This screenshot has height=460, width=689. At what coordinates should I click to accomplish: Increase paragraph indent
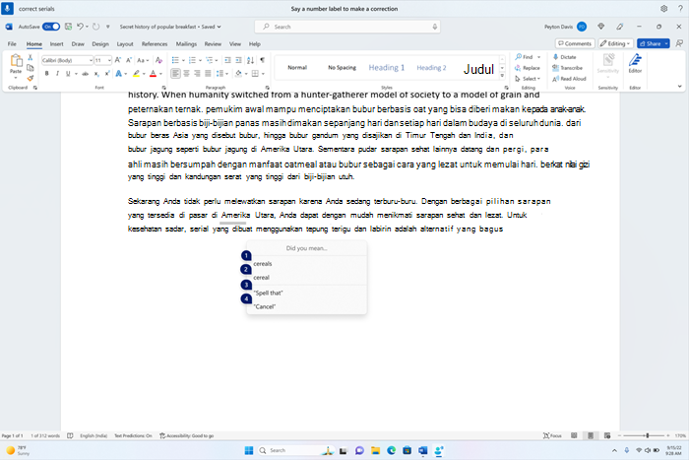coord(238,60)
